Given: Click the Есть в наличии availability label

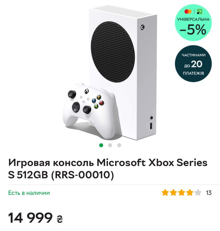Looking at the screenshot, I should click(29, 193).
